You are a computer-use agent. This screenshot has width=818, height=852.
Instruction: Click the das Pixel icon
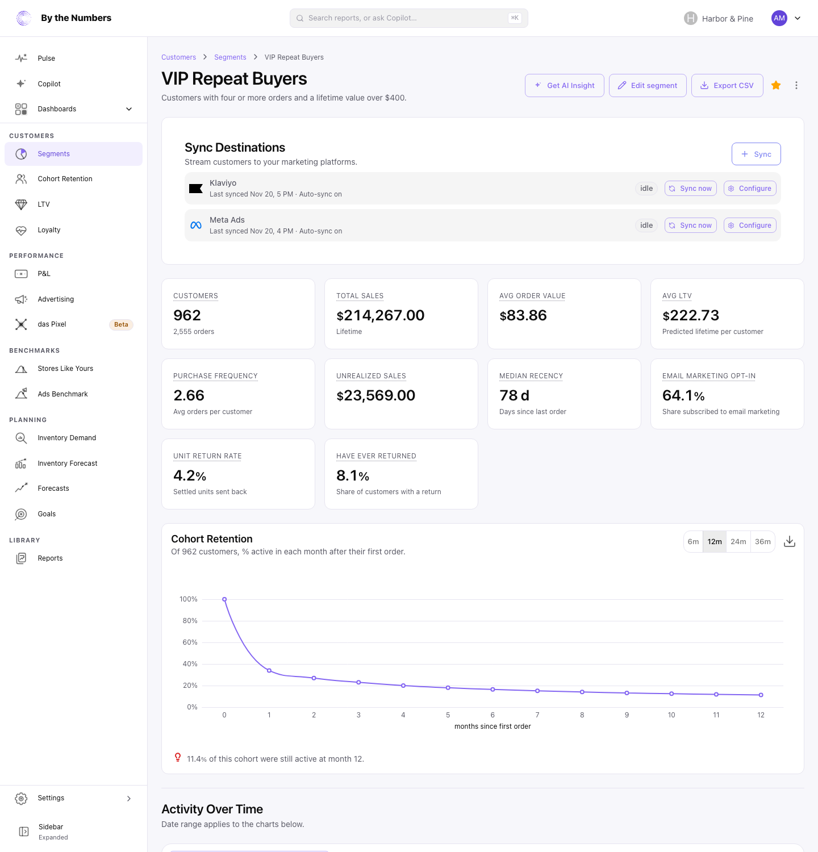click(x=21, y=324)
